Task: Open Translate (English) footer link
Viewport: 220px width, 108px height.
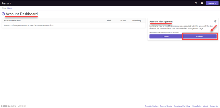Action: point(152,106)
